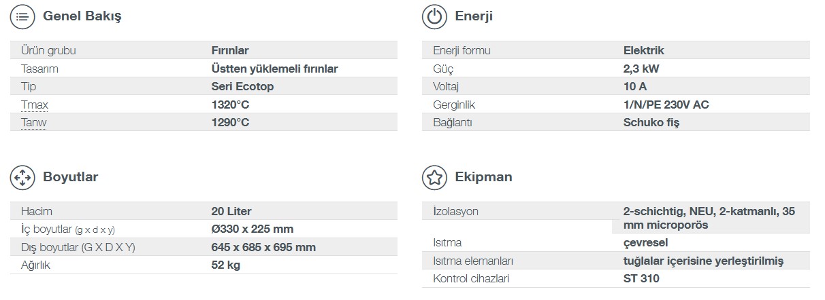
Task: Click the 20 Liter volume value
Action: (x=231, y=211)
